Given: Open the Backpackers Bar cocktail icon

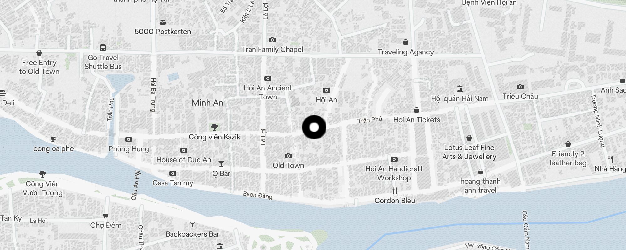Looking at the screenshot, I should point(192,224).
